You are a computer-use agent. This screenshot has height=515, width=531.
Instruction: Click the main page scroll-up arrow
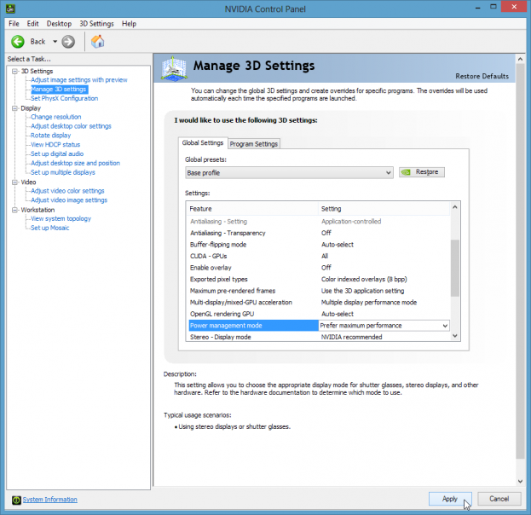click(x=521, y=59)
